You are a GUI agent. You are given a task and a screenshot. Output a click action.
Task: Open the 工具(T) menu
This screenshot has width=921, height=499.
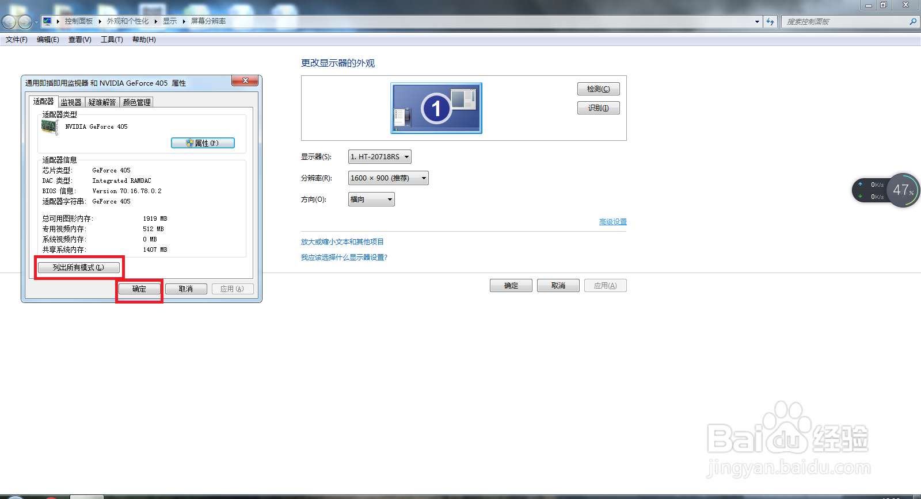[x=112, y=40]
